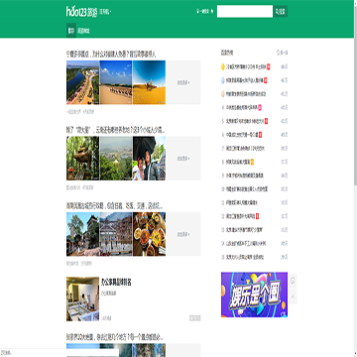The height and width of the screenshot is (357, 357).
Task: Click the view-more tile beside the umbrella photo
Action: (183, 159)
